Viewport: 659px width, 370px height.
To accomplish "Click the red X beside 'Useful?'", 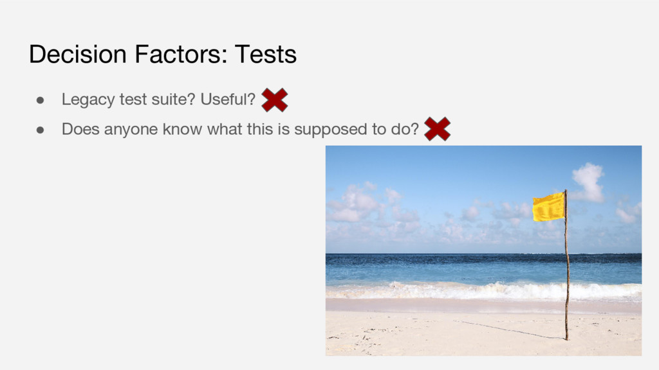I will point(275,100).
